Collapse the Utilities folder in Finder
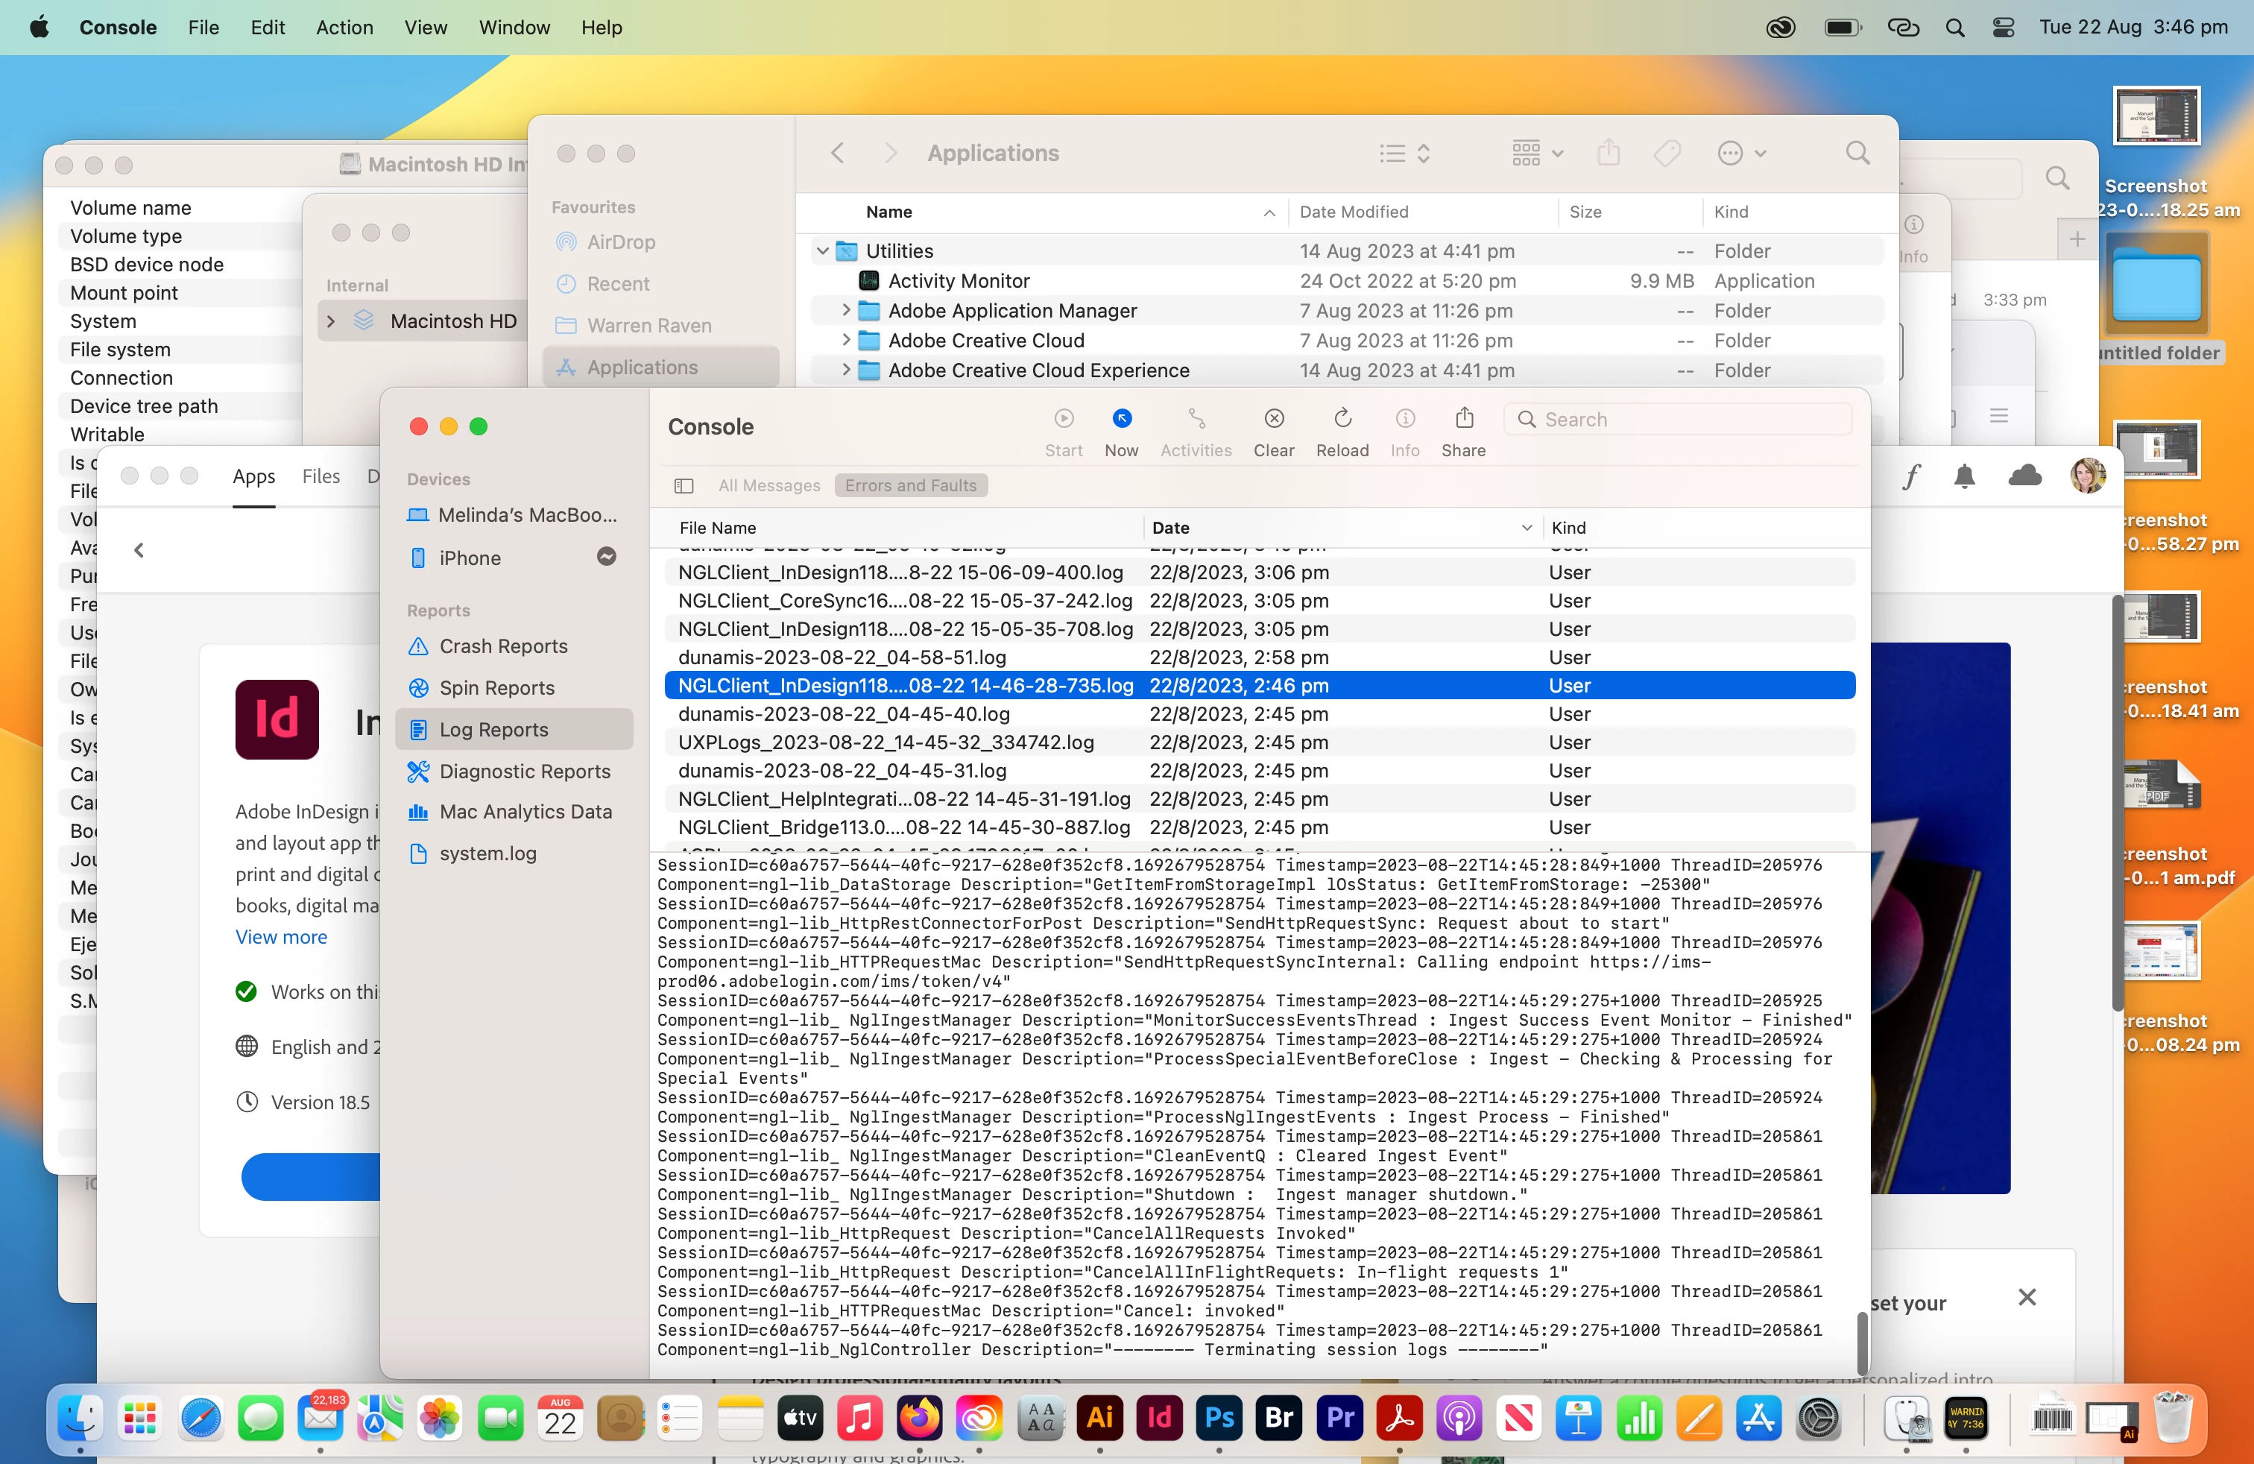Viewport: 2254px width, 1464px height. pos(822,251)
